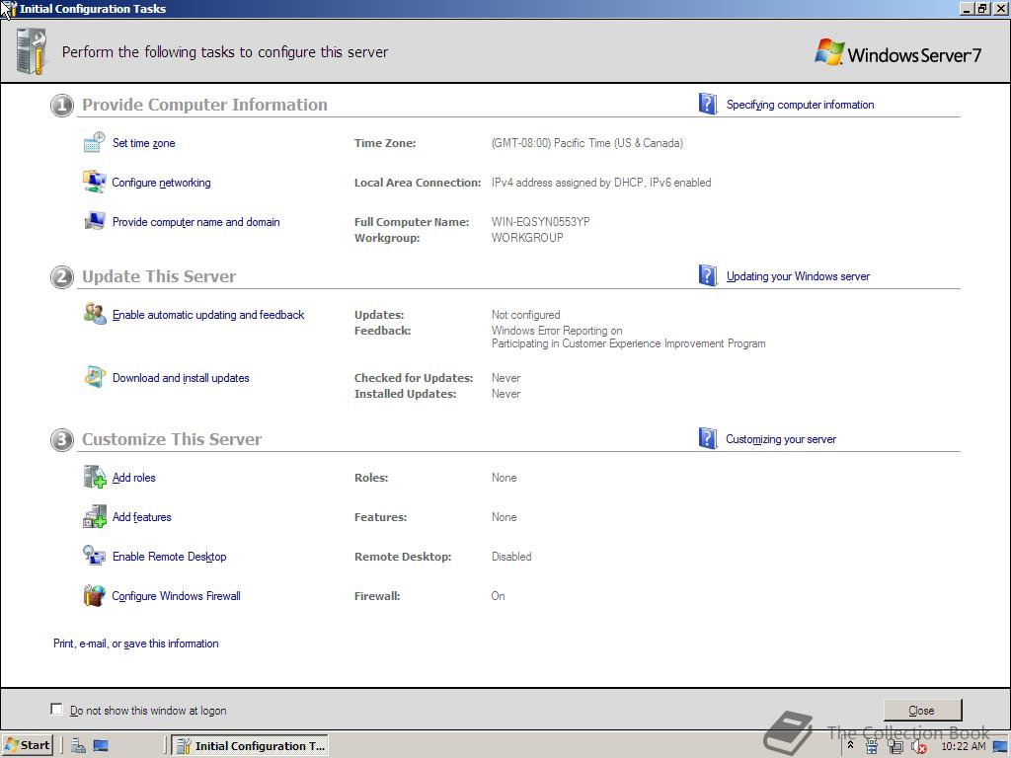This screenshot has width=1011, height=758.
Task: Minimize the Initial Configuration Tasks window
Action: coord(968,8)
